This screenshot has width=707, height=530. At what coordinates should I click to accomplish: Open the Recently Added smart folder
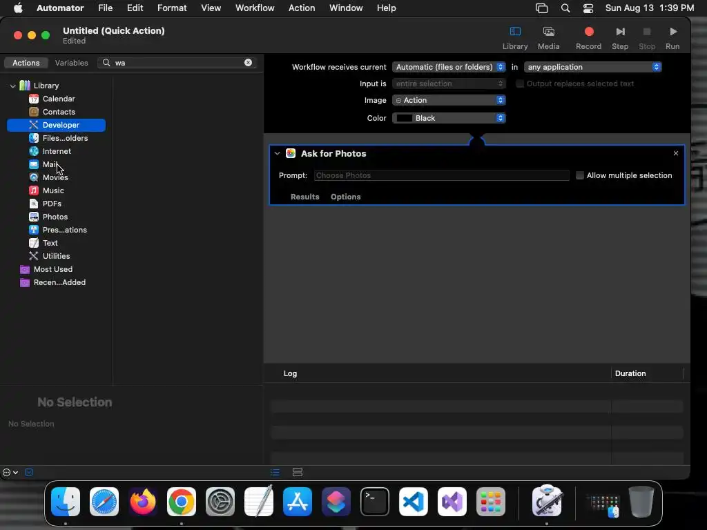(53, 282)
